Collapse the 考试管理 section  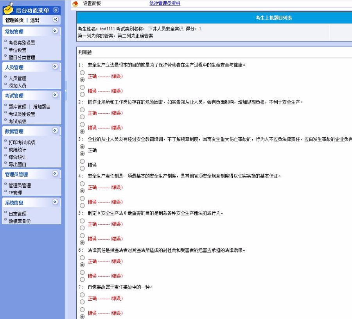54,95
